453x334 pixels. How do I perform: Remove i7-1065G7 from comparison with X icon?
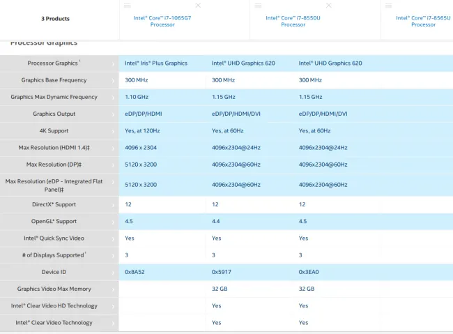coord(199,5)
